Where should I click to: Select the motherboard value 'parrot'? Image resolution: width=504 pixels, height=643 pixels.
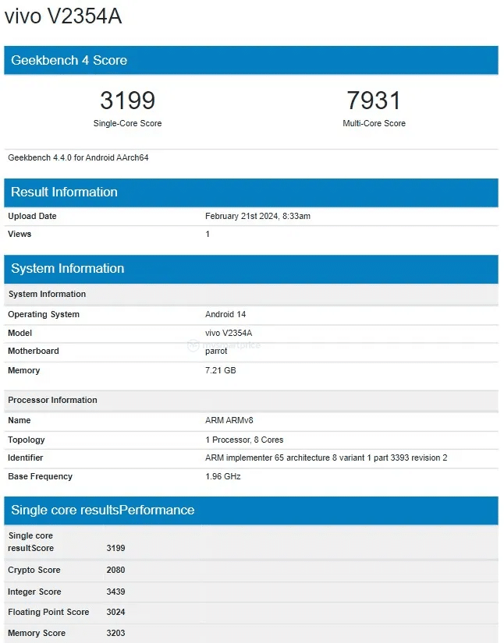pyautogui.click(x=216, y=352)
